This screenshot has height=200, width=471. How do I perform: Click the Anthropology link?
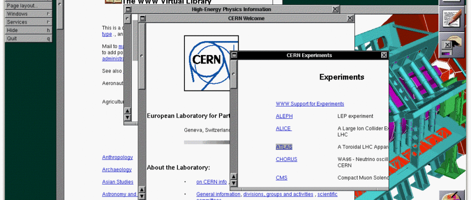pyautogui.click(x=117, y=157)
